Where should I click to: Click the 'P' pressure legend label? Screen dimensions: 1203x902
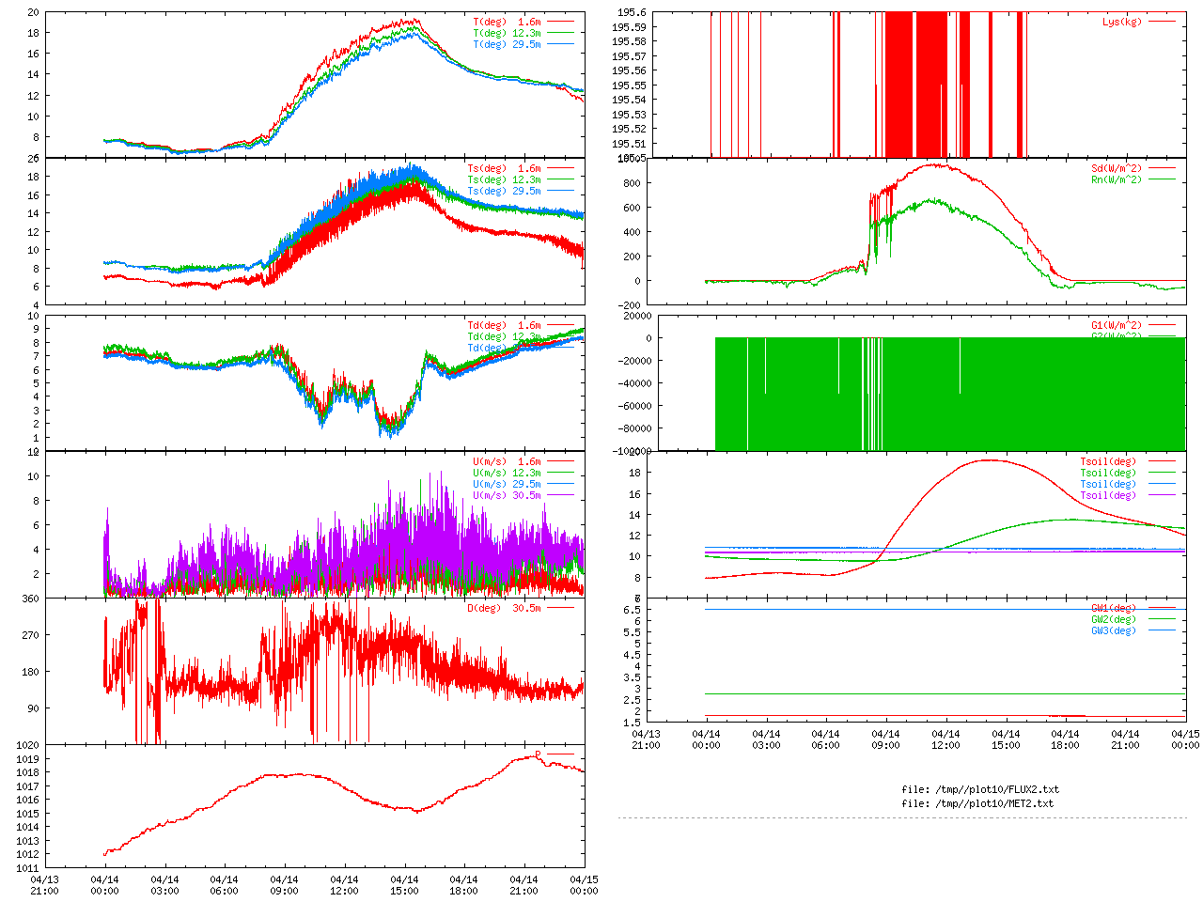tap(539, 754)
